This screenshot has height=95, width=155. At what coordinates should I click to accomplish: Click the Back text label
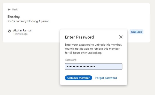pos(15,10)
